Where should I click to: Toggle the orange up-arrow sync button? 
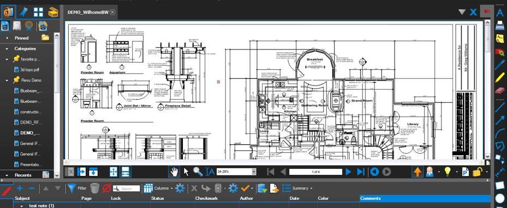[x=417, y=172]
